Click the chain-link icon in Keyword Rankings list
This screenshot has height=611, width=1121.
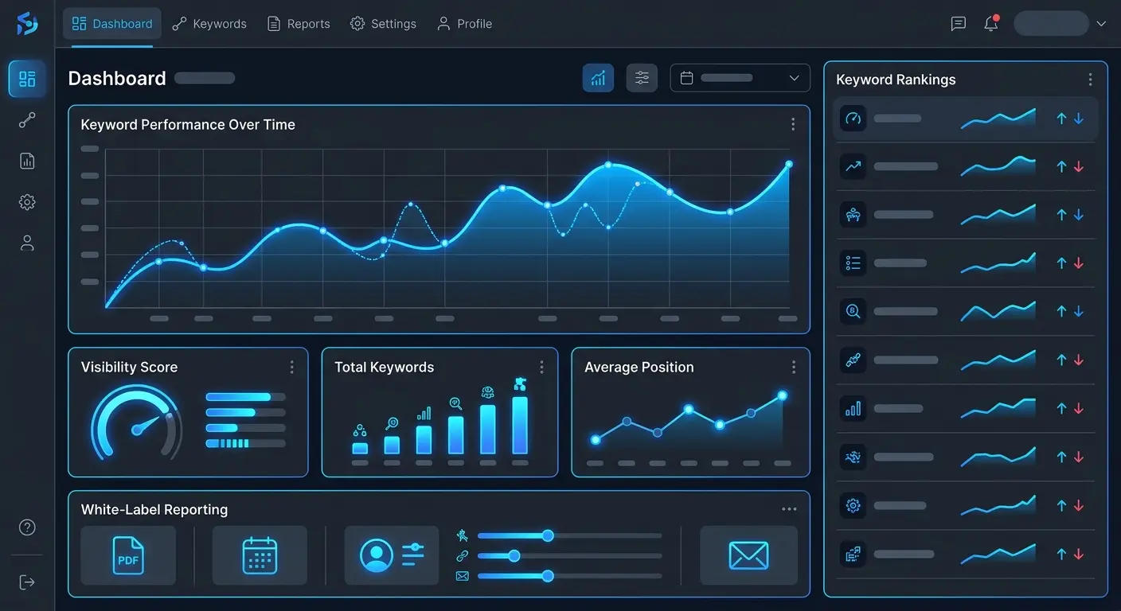[x=853, y=360]
